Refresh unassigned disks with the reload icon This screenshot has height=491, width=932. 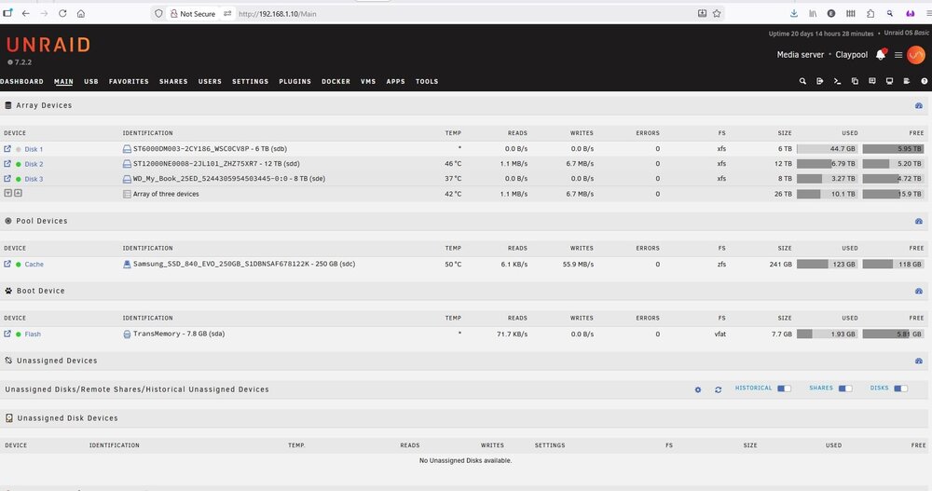(718, 390)
